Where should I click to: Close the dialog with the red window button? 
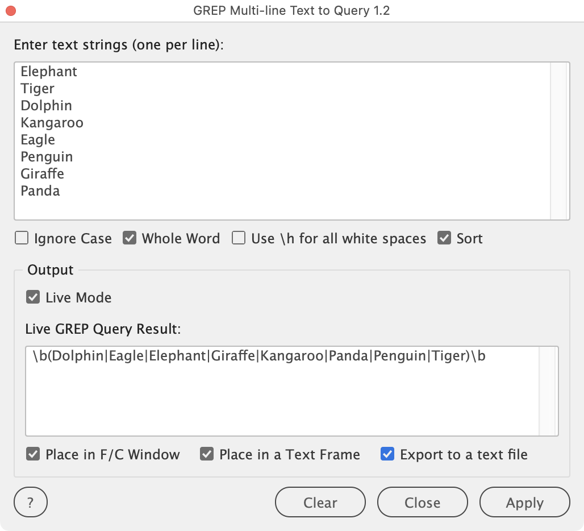(x=11, y=11)
